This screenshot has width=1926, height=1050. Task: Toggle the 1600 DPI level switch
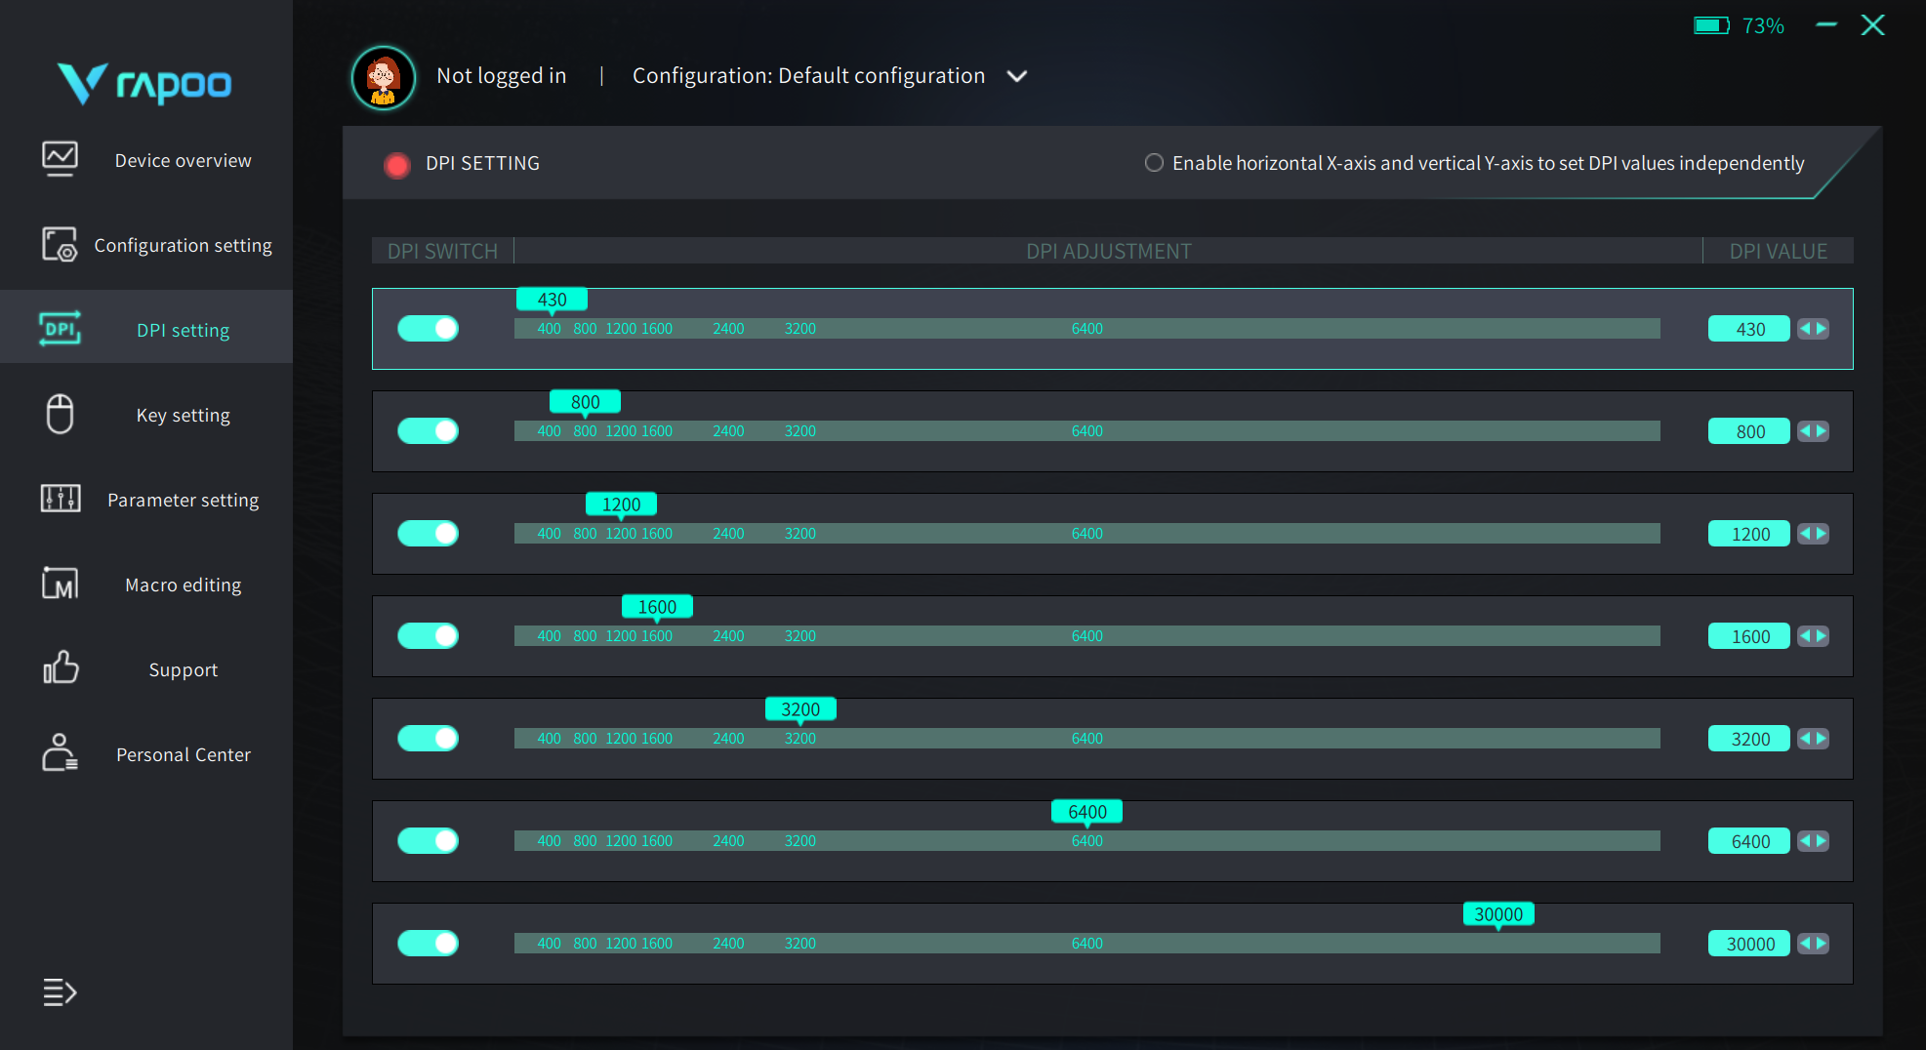coord(428,636)
